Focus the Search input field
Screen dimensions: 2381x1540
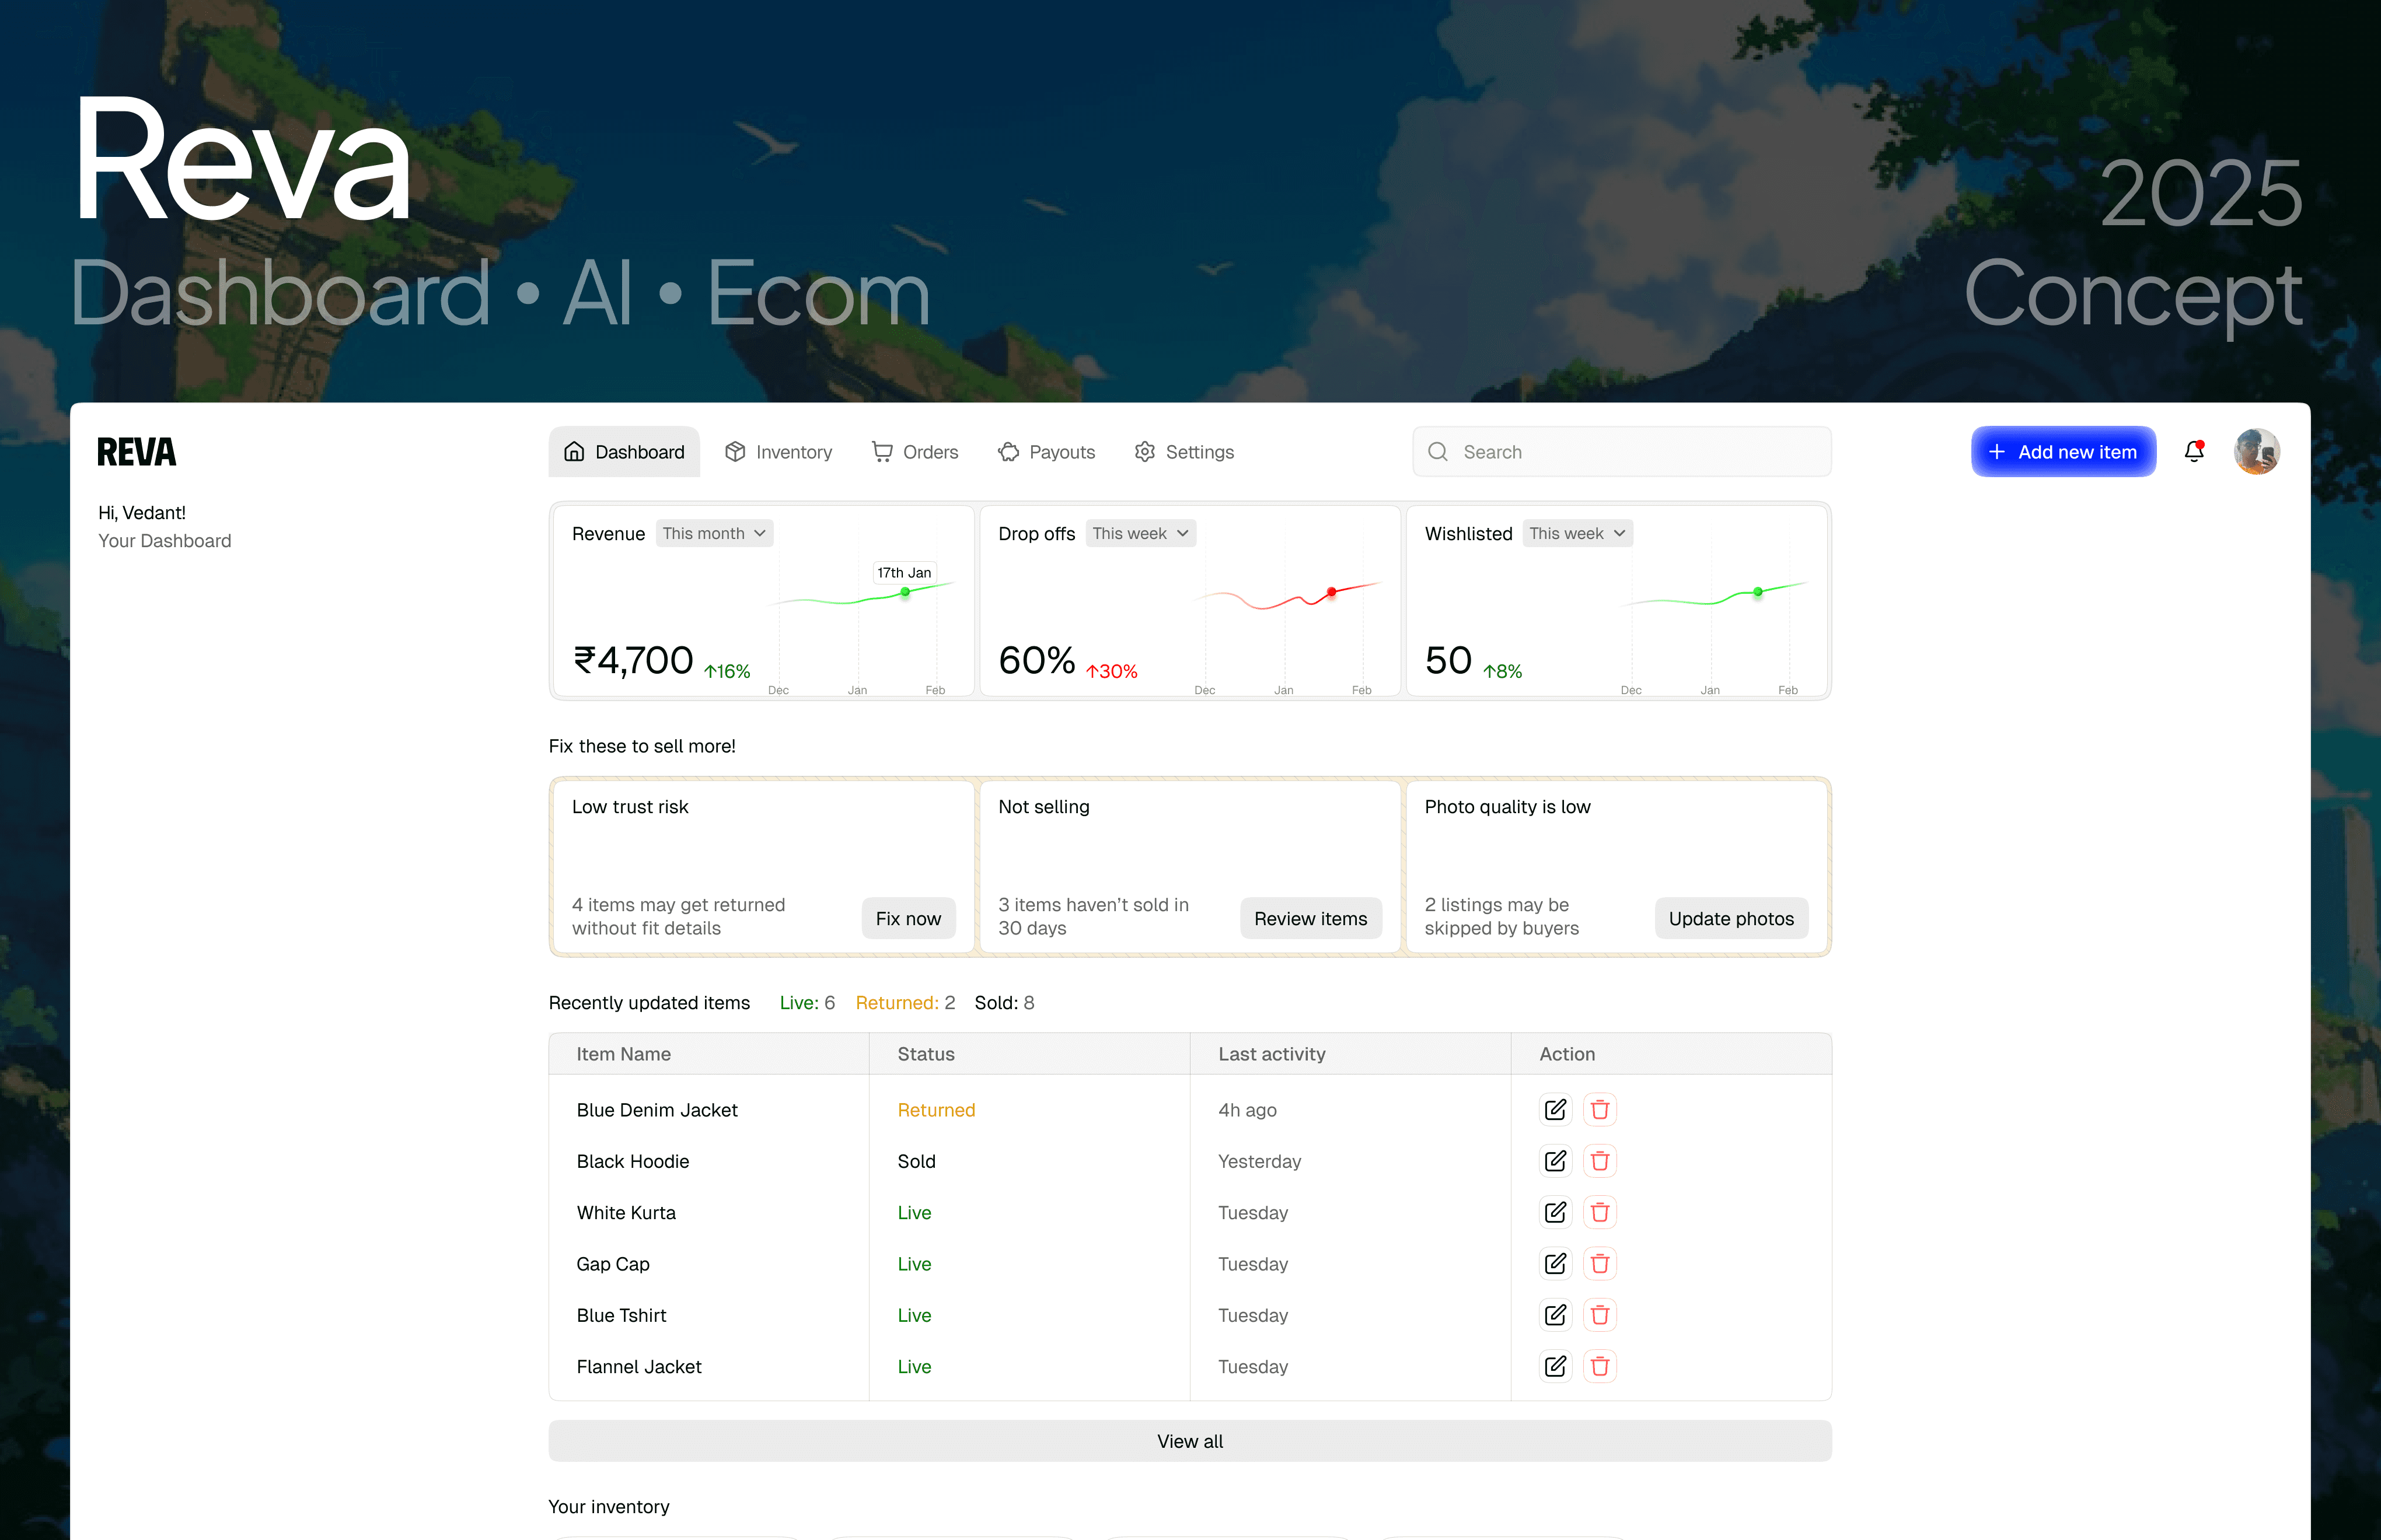(x=1621, y=452)
